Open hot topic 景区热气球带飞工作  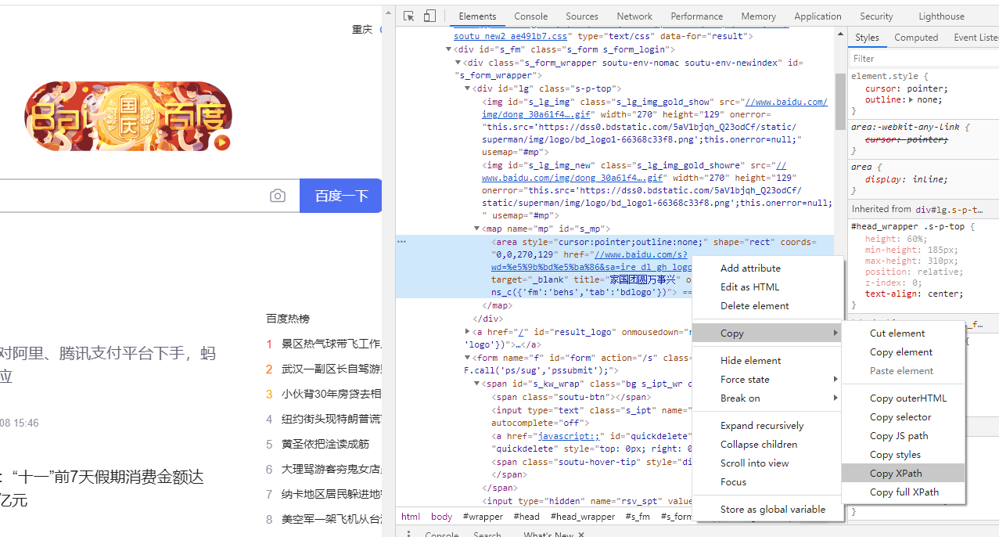pos(331,344)
